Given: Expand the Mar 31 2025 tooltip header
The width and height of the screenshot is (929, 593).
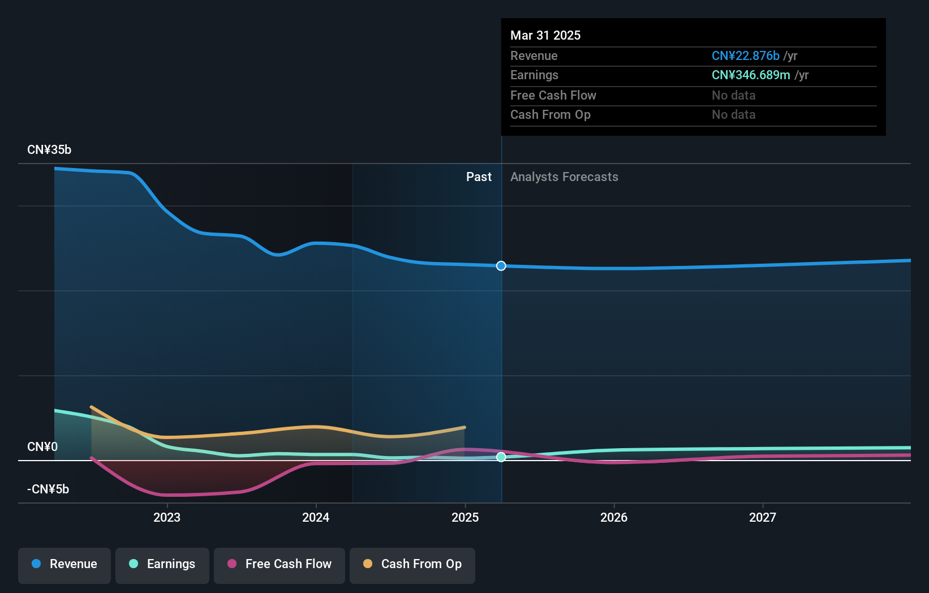Looking at the screenshot, I should click(x=545, y=35).
